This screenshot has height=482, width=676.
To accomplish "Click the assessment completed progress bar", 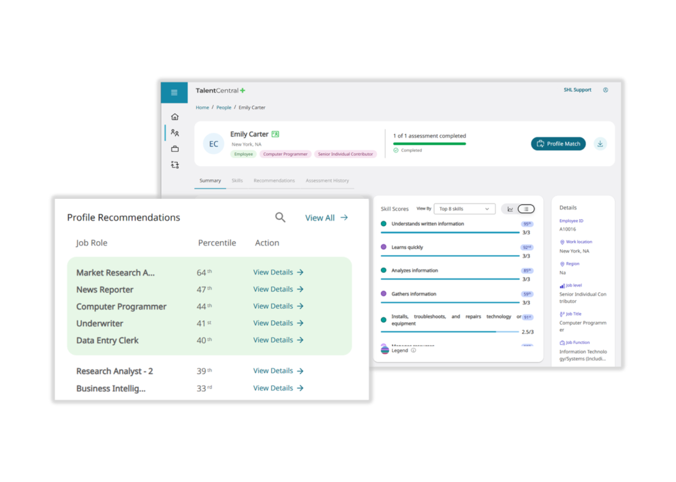I will coord(429,144).
